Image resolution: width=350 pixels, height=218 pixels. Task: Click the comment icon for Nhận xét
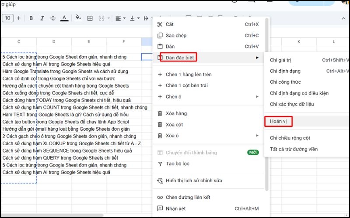coord(160,208)
